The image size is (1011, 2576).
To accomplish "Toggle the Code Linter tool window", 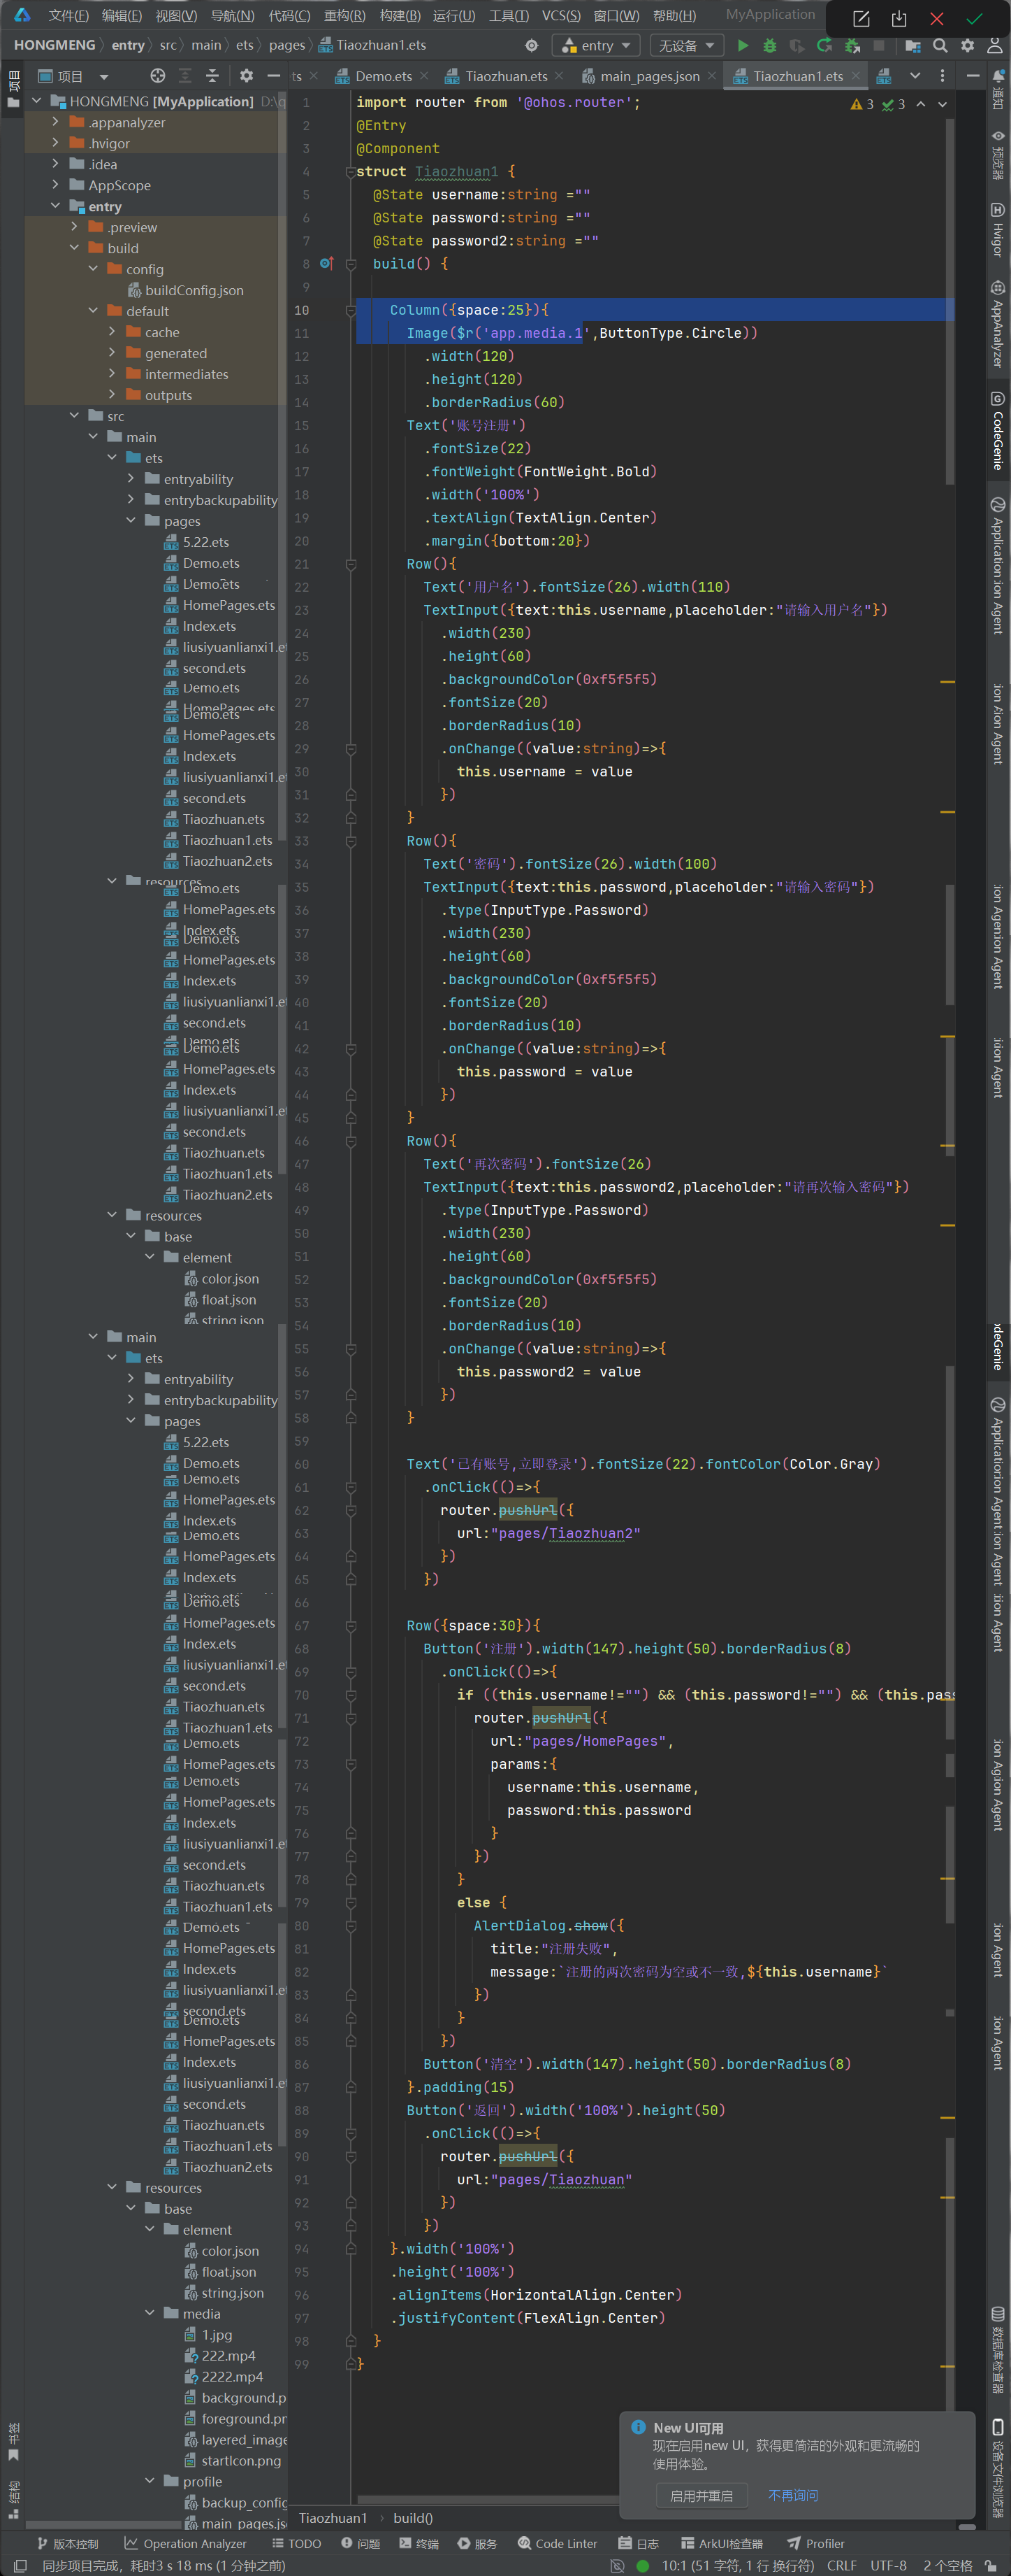I will [558, 2543].
